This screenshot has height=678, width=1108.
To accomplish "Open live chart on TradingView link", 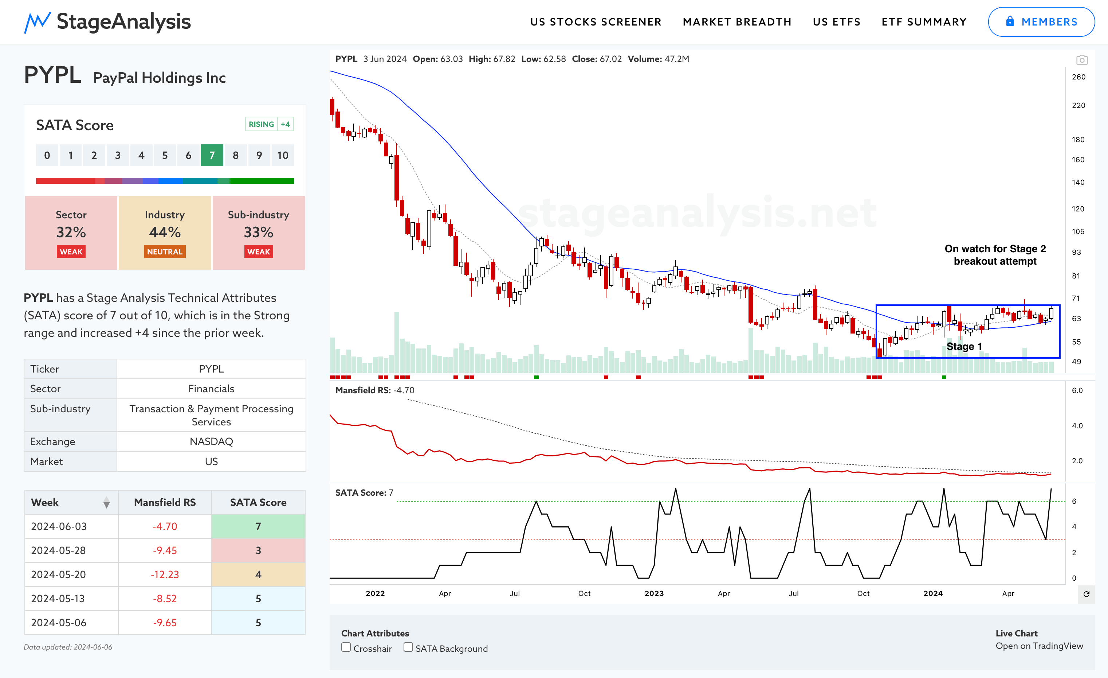I will [1039, 646].
